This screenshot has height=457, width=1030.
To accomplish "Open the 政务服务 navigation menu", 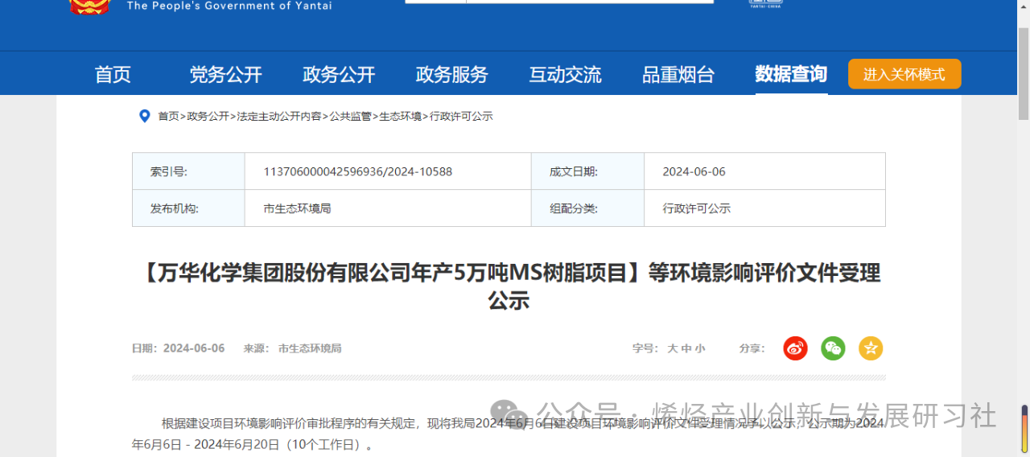I will pyautogui.click(x=452, y=75).
